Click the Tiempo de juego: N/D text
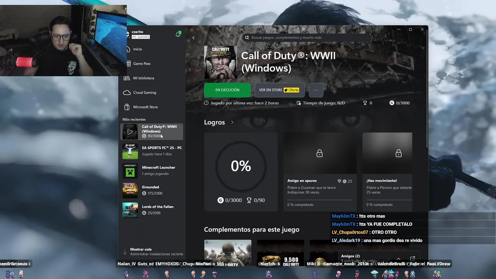Image resolution: width=496 pixels, height=279 pixels. (324, 103)
